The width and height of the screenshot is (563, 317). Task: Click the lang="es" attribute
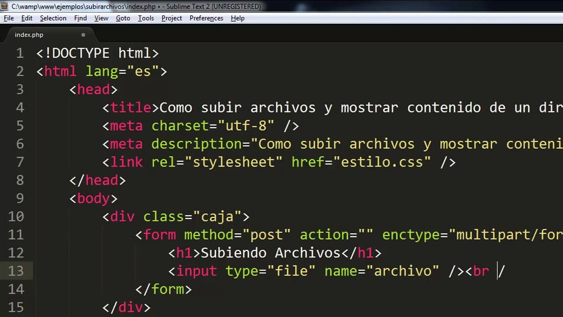pos(122,71)
